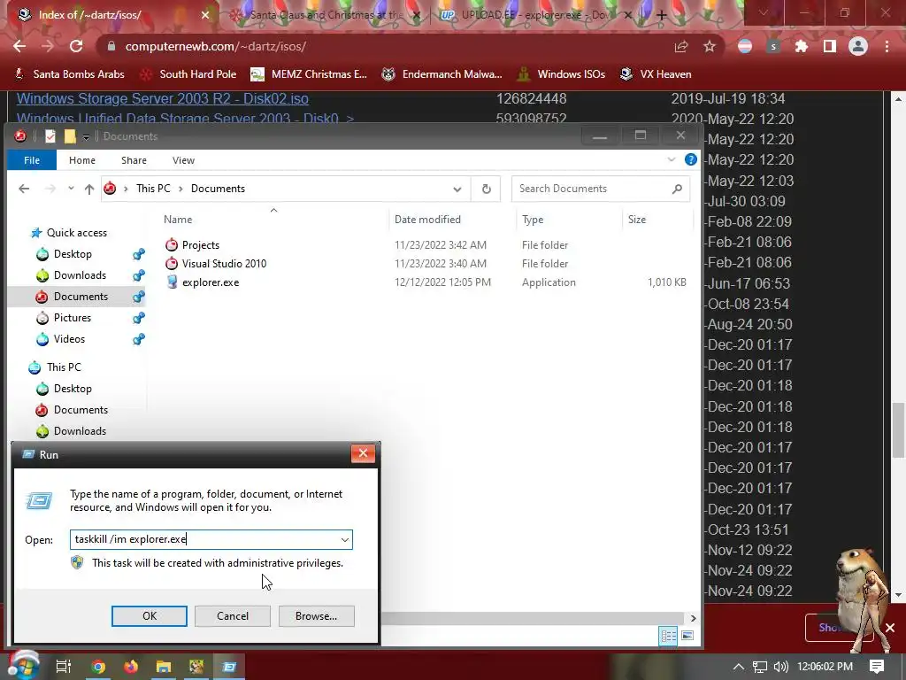Open Windows Storage Server 2003 R2 Disk02.iso link
Viewport: 906px width, 680px height.
coord(163,98)
